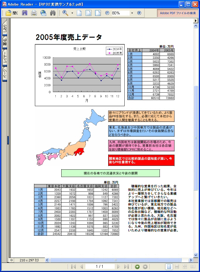Open the しおり bookmarks tab
This screenshot has width=200, height=272.
point(5,28)
